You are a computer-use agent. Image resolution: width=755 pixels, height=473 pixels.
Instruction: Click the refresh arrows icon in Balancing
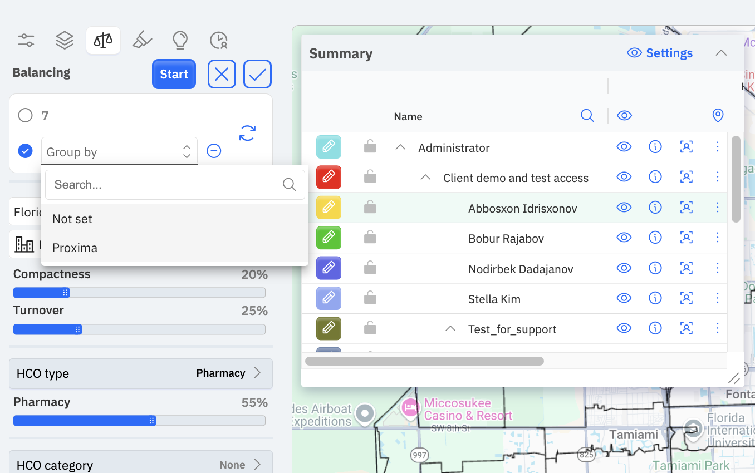(247, 133)
